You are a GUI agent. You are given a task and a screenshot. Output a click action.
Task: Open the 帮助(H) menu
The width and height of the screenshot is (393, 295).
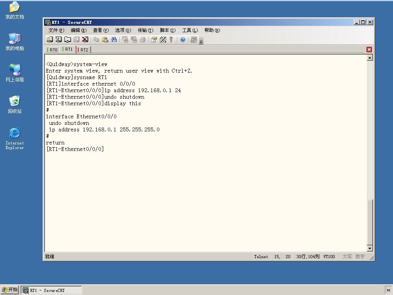[x=212, y=30]
